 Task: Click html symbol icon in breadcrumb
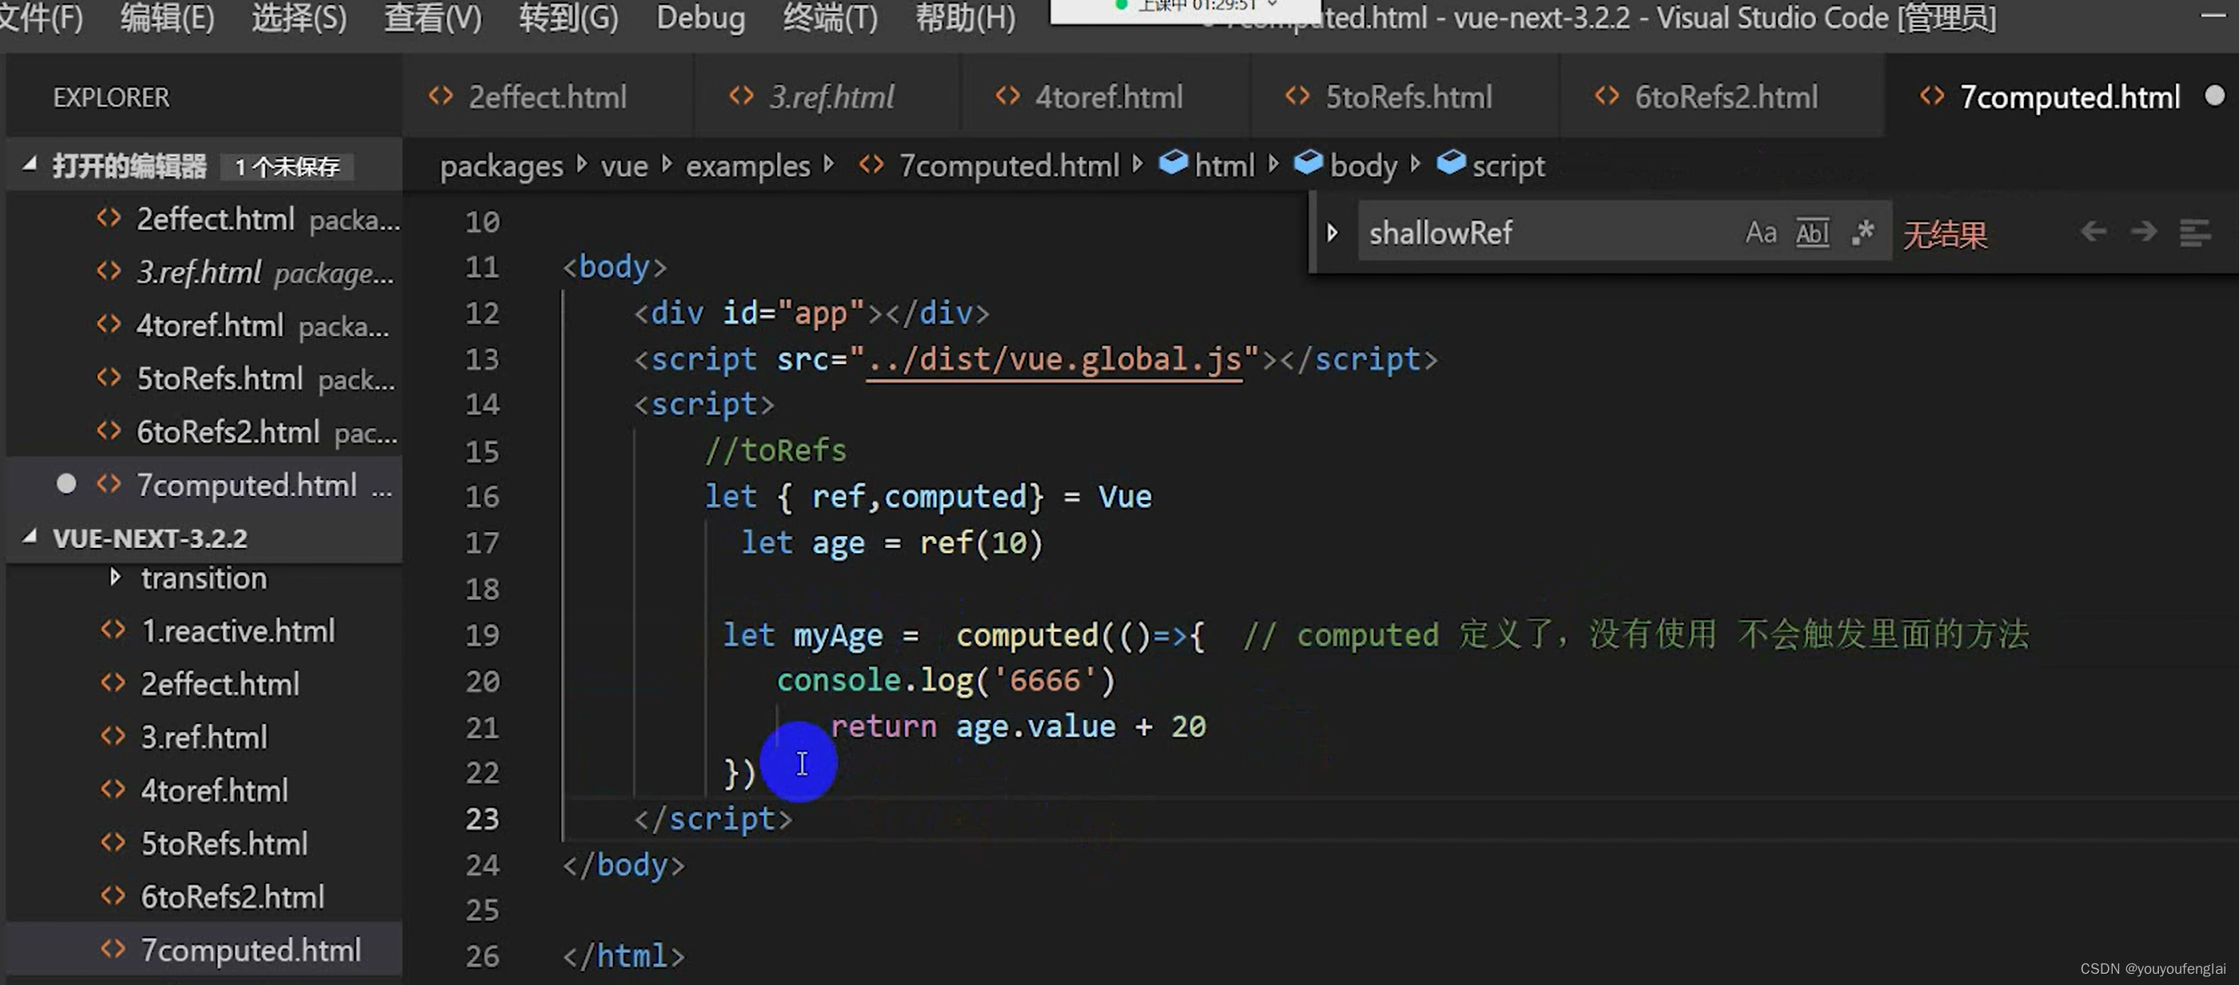pos(1173,163)
